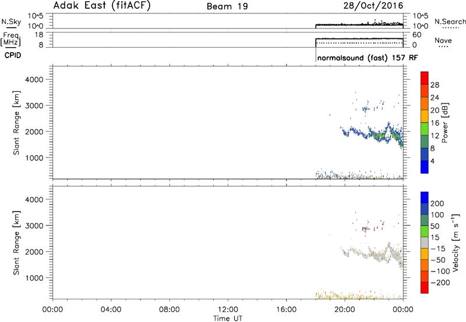Image resolution: width=466 pixels, height=322 pixels.
Task: Click the noise trace in the N.Sky panel
Action: click(x=359, y=24)
